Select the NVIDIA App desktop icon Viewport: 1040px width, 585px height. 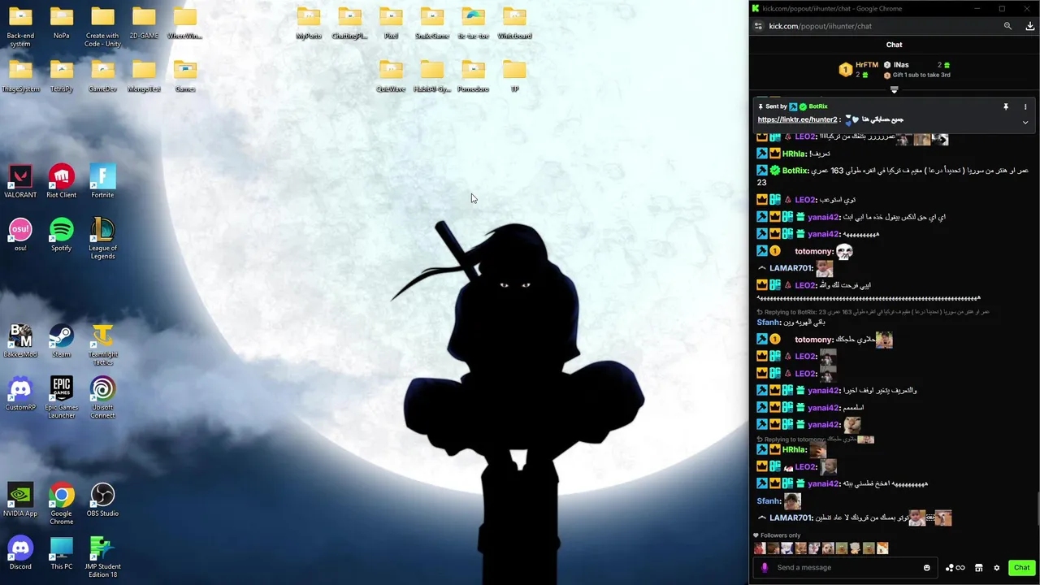pyautogui.click(x=20, y=500)
